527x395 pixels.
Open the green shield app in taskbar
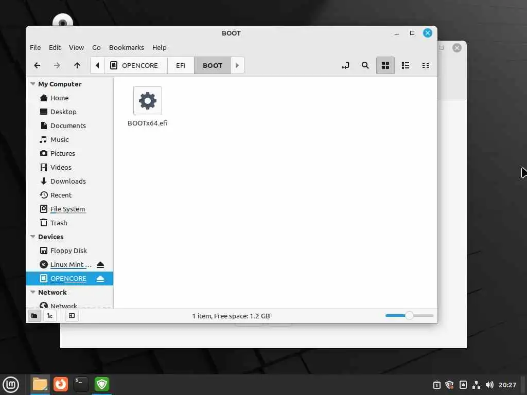click(x=102, y=385)
